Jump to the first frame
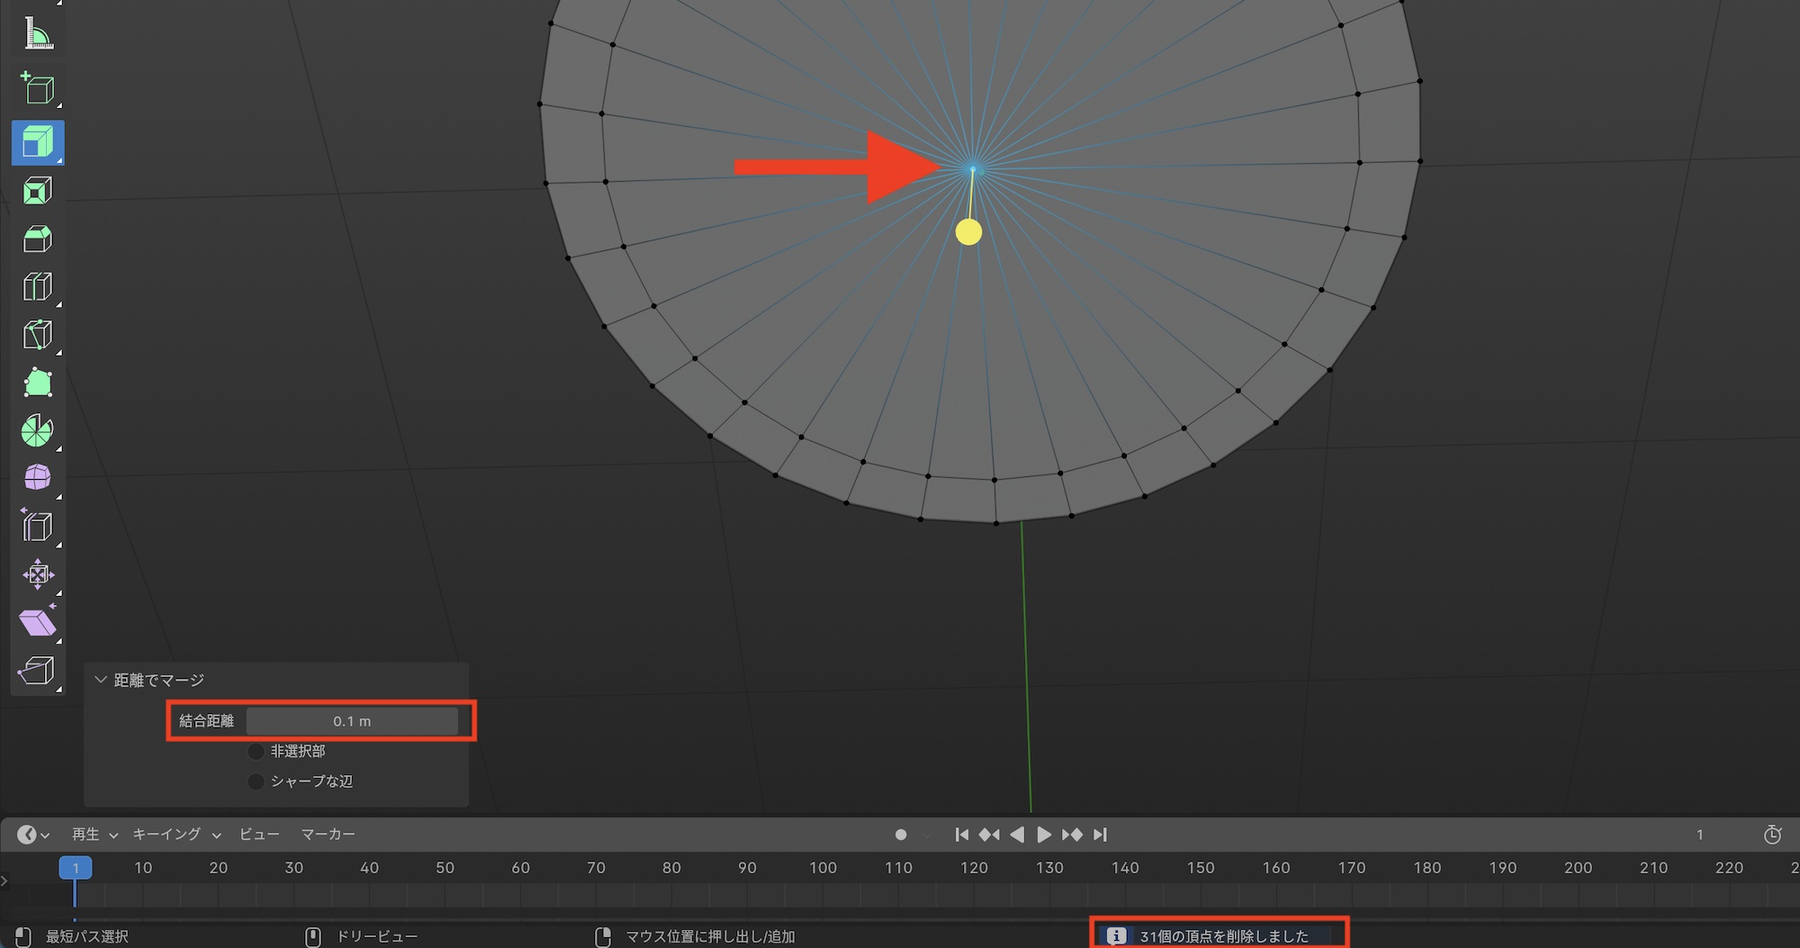Image resolution: width=1800 pixels, height=948 pixels. point(961,835)
